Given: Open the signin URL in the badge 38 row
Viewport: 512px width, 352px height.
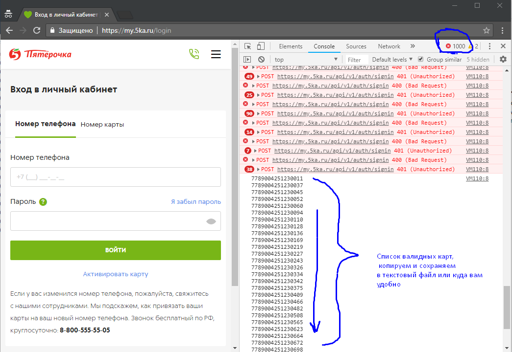Looking at the screenshot, I should point(335,170).
